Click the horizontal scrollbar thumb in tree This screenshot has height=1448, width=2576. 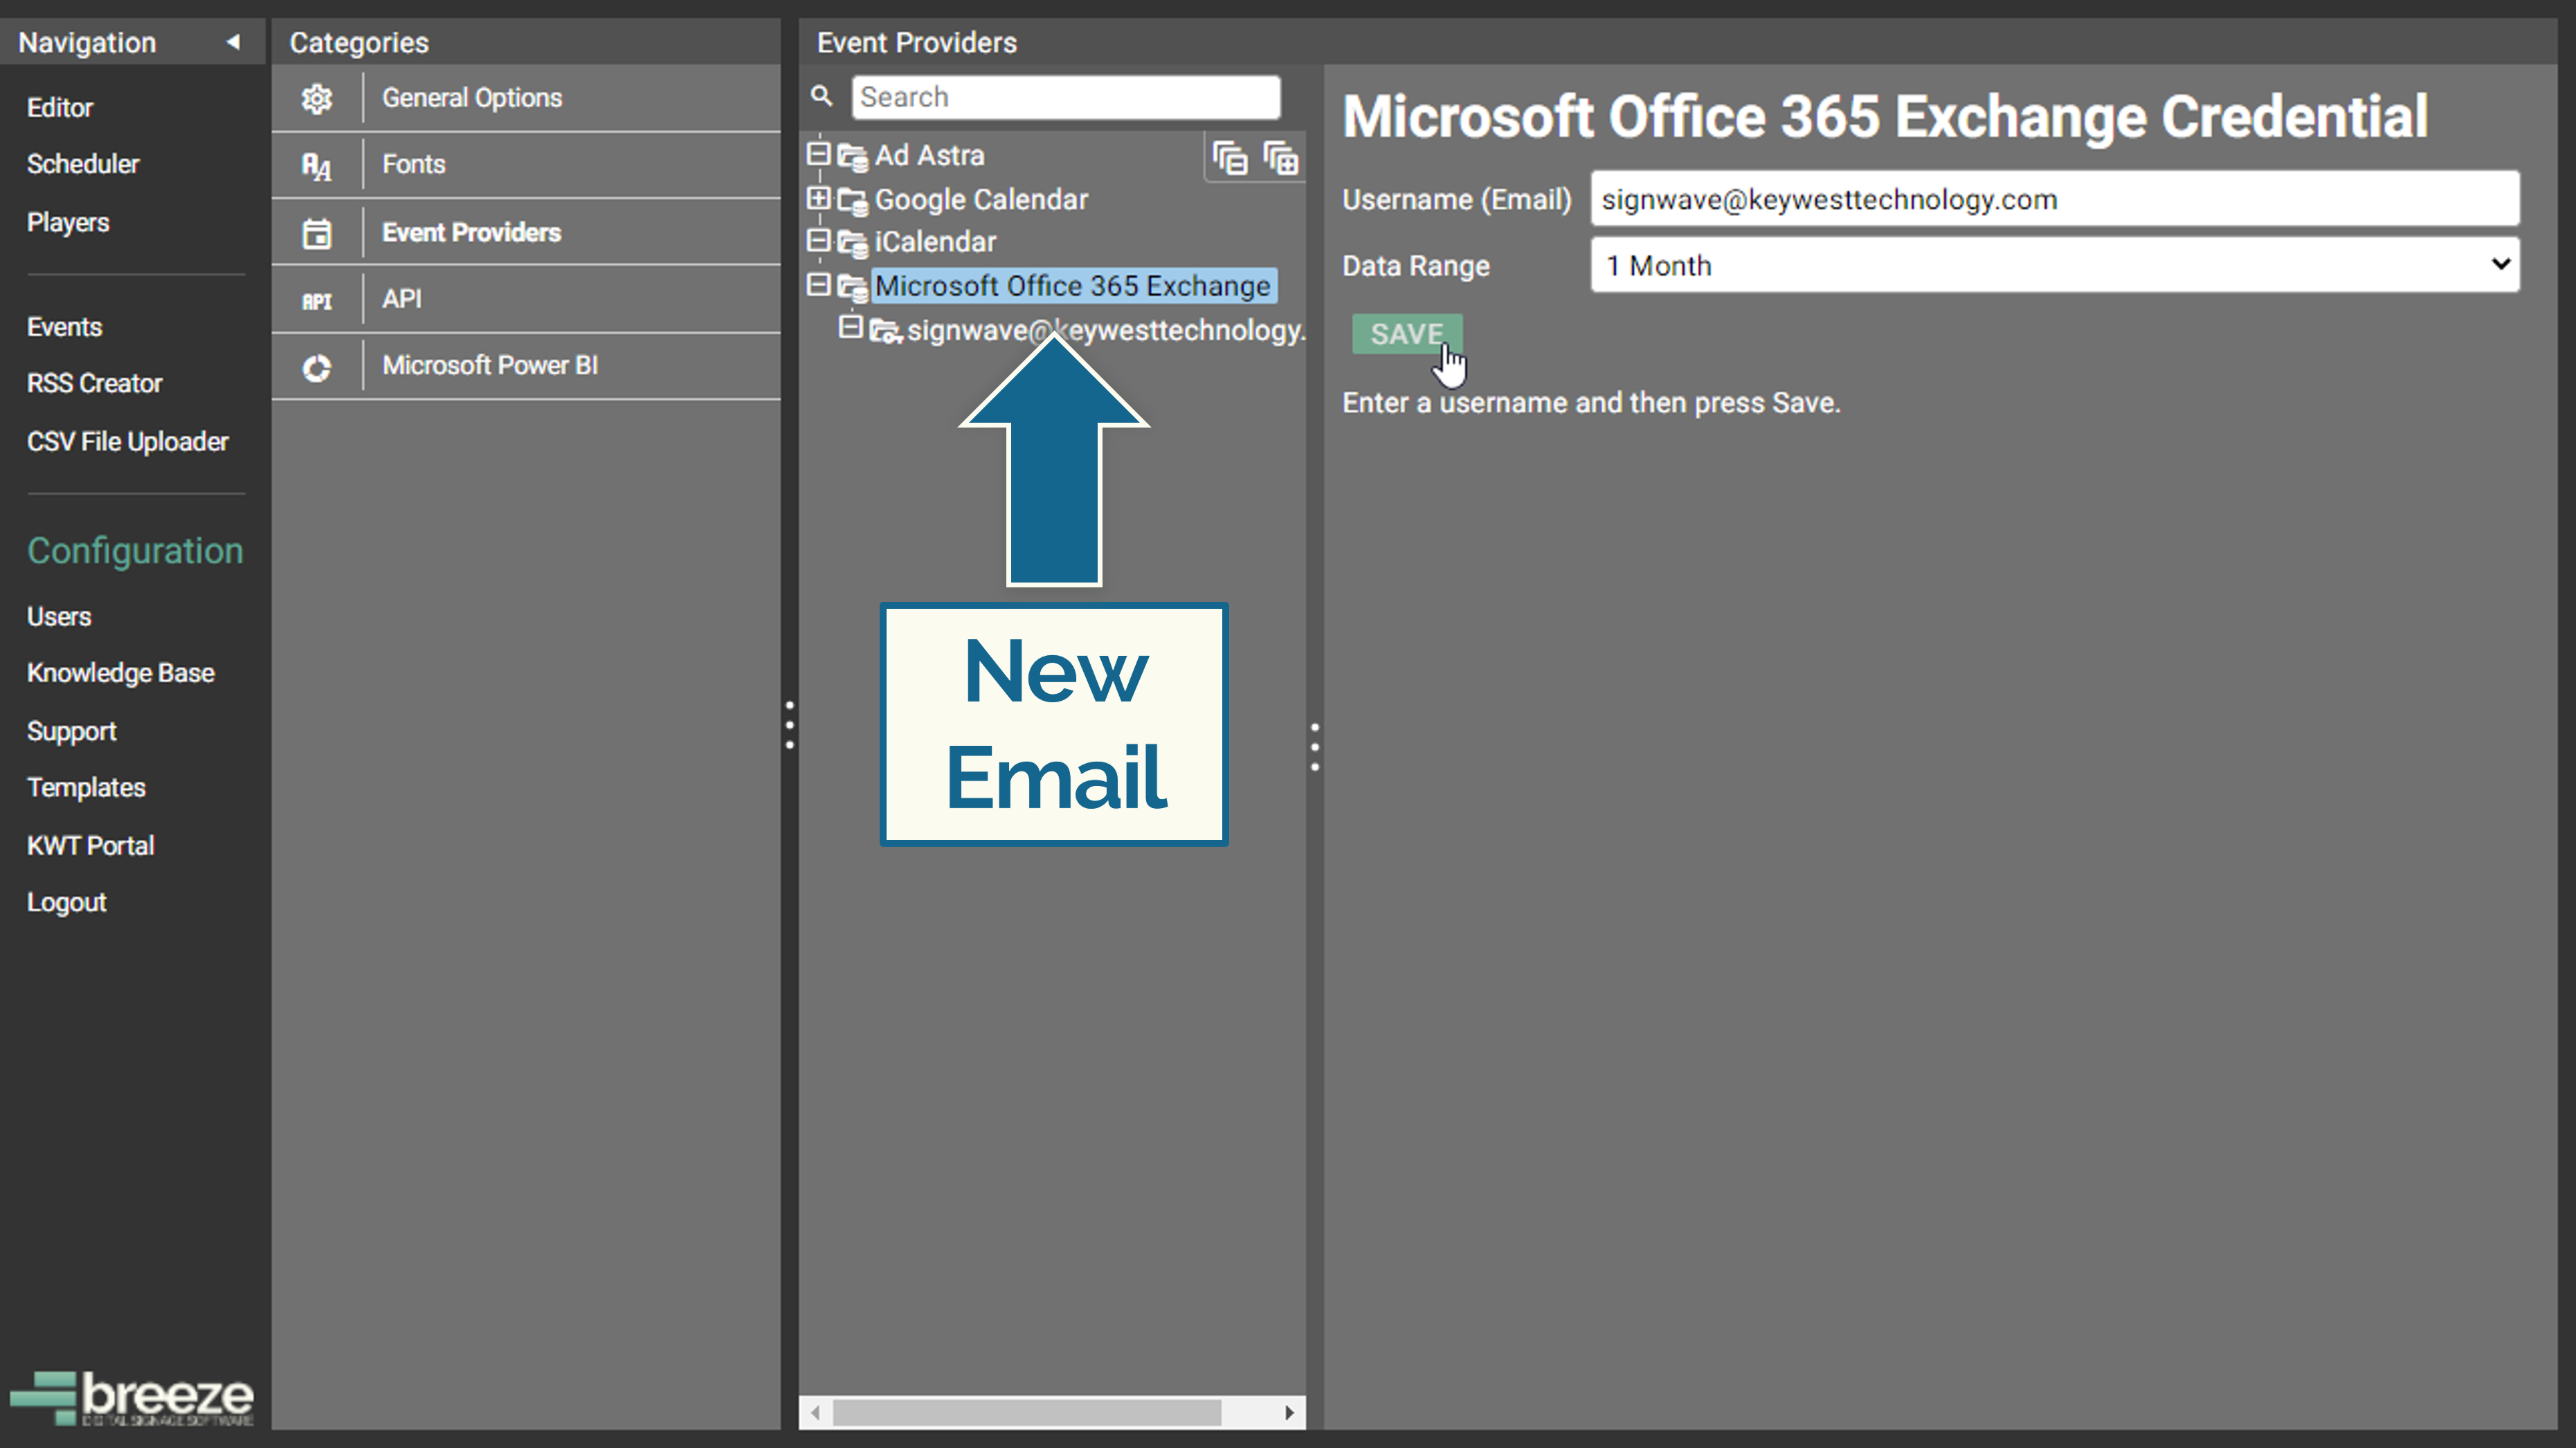pos(1027,1412)
